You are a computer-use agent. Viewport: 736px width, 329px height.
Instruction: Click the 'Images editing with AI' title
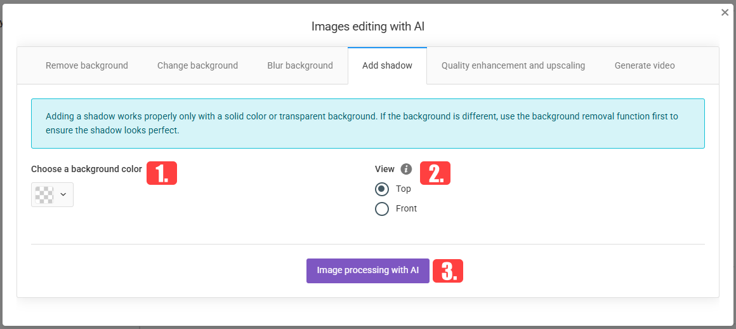pos(368,26)
